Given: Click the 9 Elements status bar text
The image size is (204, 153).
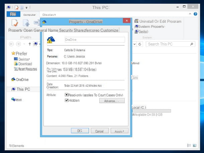Looking at the screenshot, I should pyautogui.click(x=16, y=146).
